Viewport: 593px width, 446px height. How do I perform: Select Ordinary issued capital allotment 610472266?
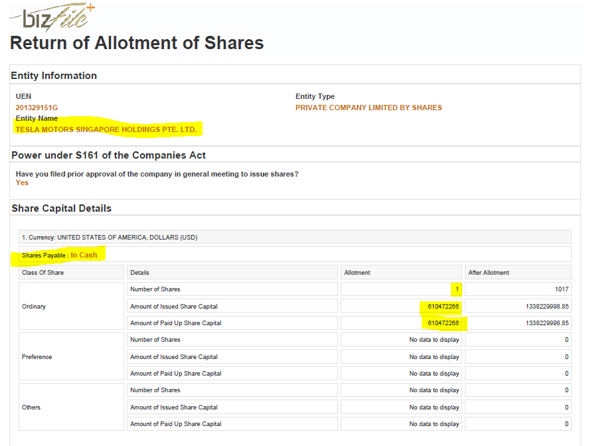(443, 306)
